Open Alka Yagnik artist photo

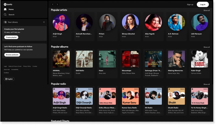153,22
